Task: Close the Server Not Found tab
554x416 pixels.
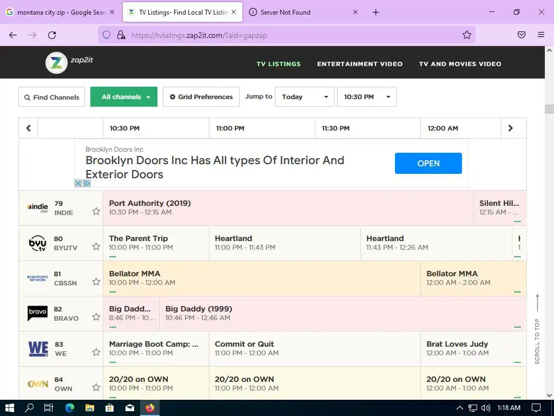Action: [355, 12]
